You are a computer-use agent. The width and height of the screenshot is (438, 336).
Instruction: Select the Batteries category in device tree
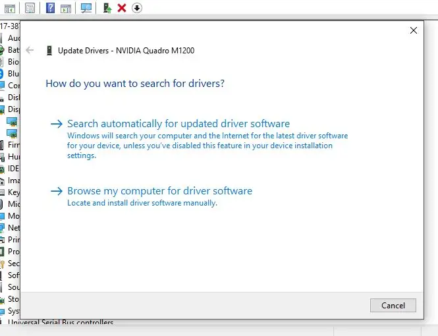pos(14,50)
